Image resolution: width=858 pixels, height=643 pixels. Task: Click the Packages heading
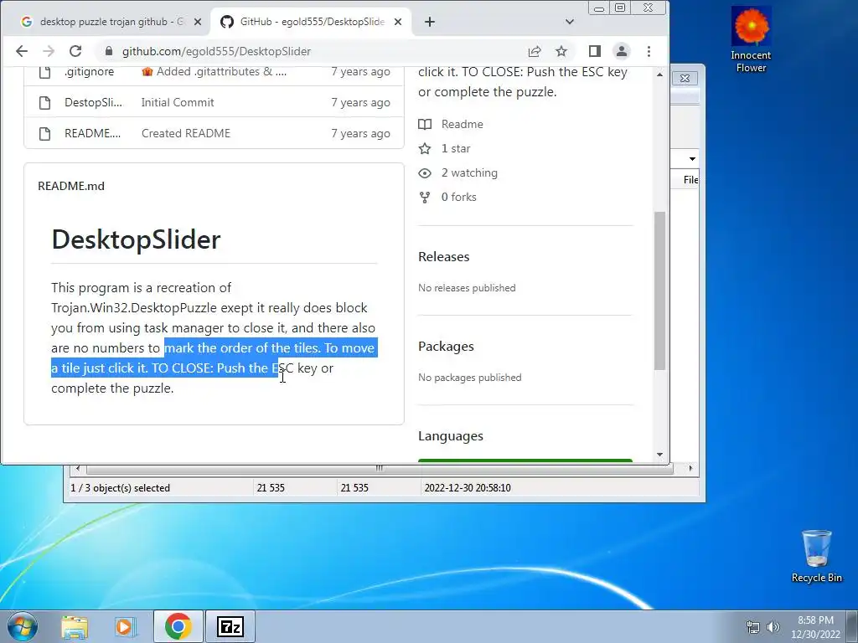(x=446, y=346)
